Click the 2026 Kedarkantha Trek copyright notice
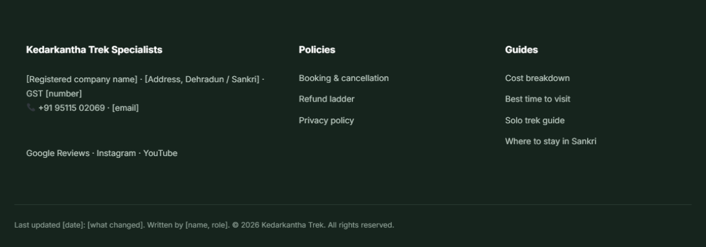Image resolution: width=706 pixels, height=247 pixels. (x=313, y=225)
